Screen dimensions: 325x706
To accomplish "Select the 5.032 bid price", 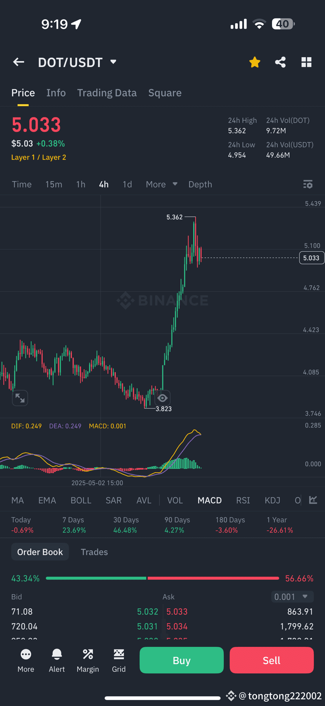I will point(148,611).
